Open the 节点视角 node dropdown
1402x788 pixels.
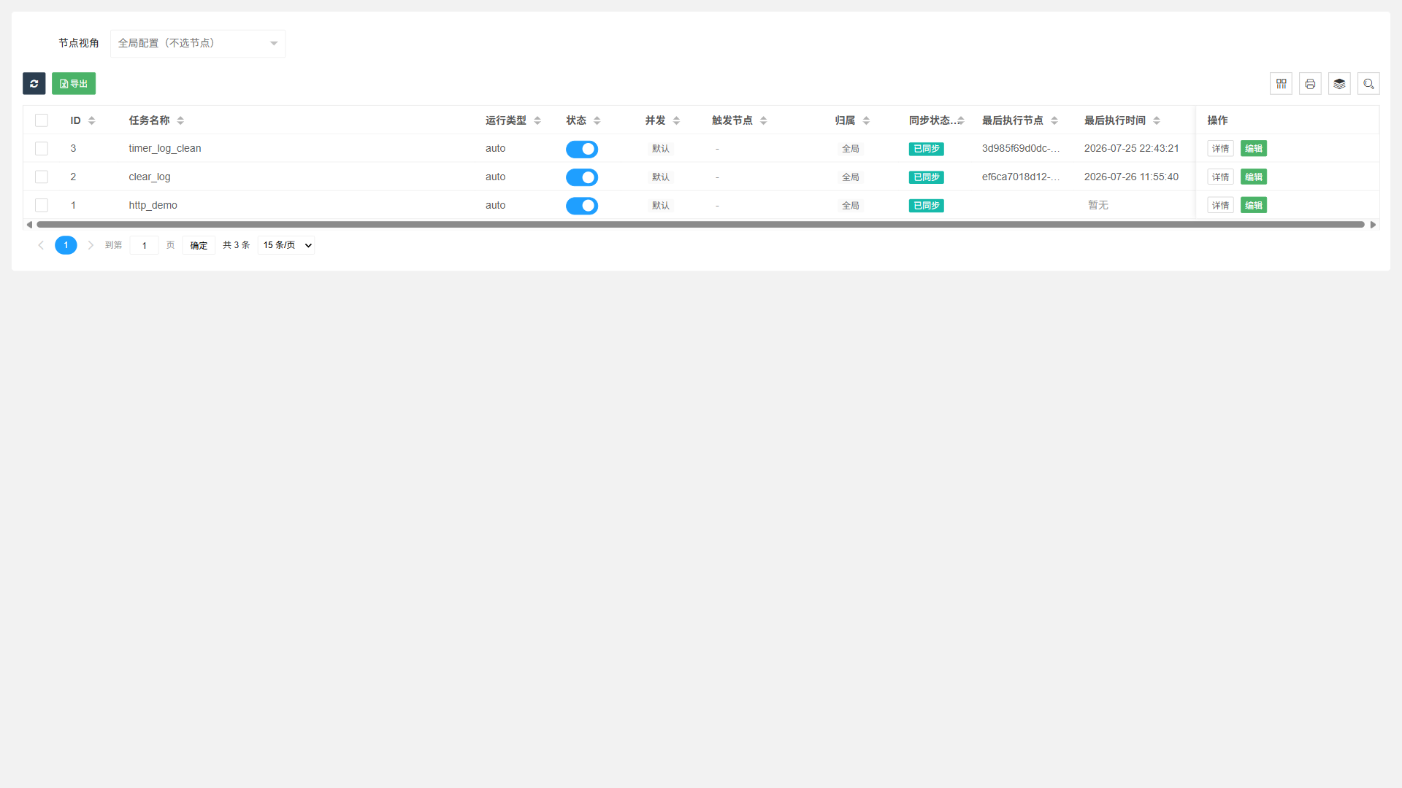click(x=198, y=44)
